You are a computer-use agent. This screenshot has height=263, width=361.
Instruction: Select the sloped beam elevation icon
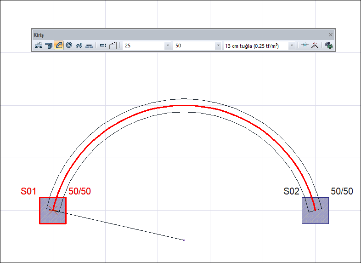pyautogui.click(x=113, y=46)
